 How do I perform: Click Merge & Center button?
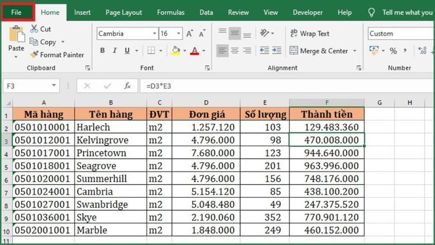coord(319,51)
